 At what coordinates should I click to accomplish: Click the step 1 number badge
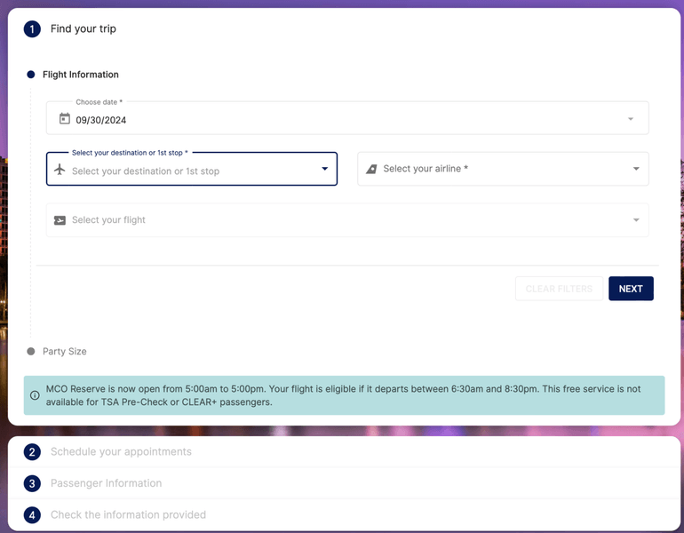32,29
